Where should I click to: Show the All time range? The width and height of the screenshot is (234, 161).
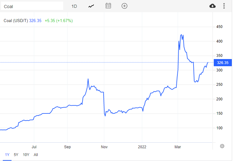36,154
